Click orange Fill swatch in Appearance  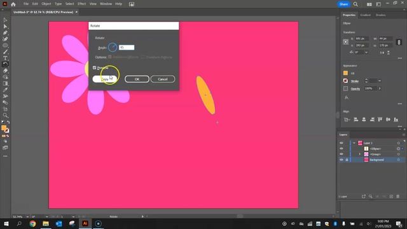345,73
